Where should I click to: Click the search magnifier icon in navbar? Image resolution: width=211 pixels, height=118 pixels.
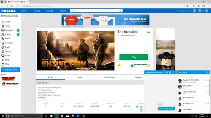(120, 11)
